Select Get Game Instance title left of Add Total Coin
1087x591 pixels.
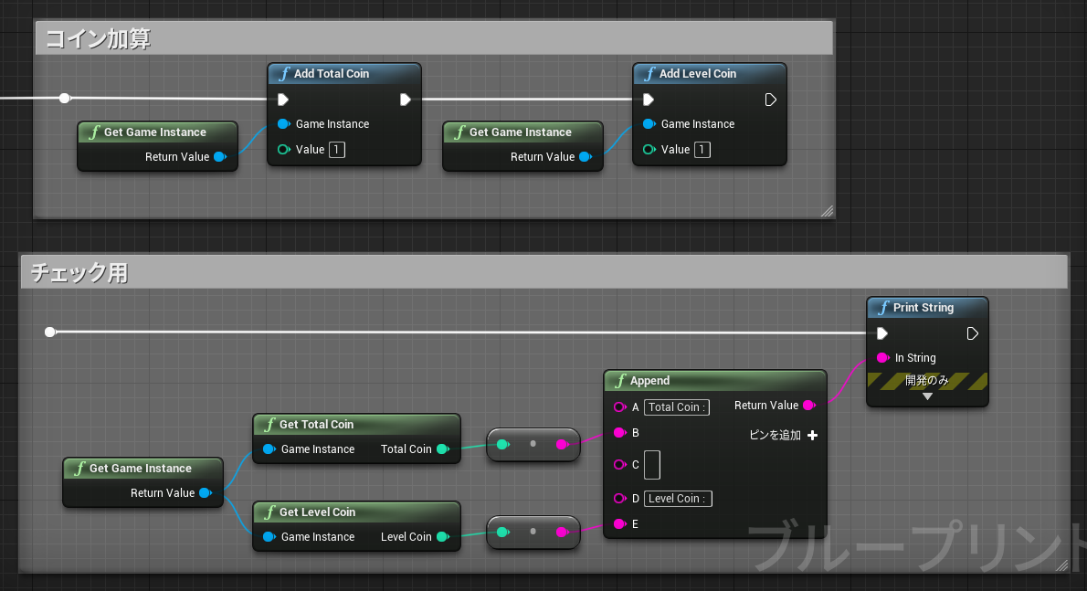(x=154, y=132)
